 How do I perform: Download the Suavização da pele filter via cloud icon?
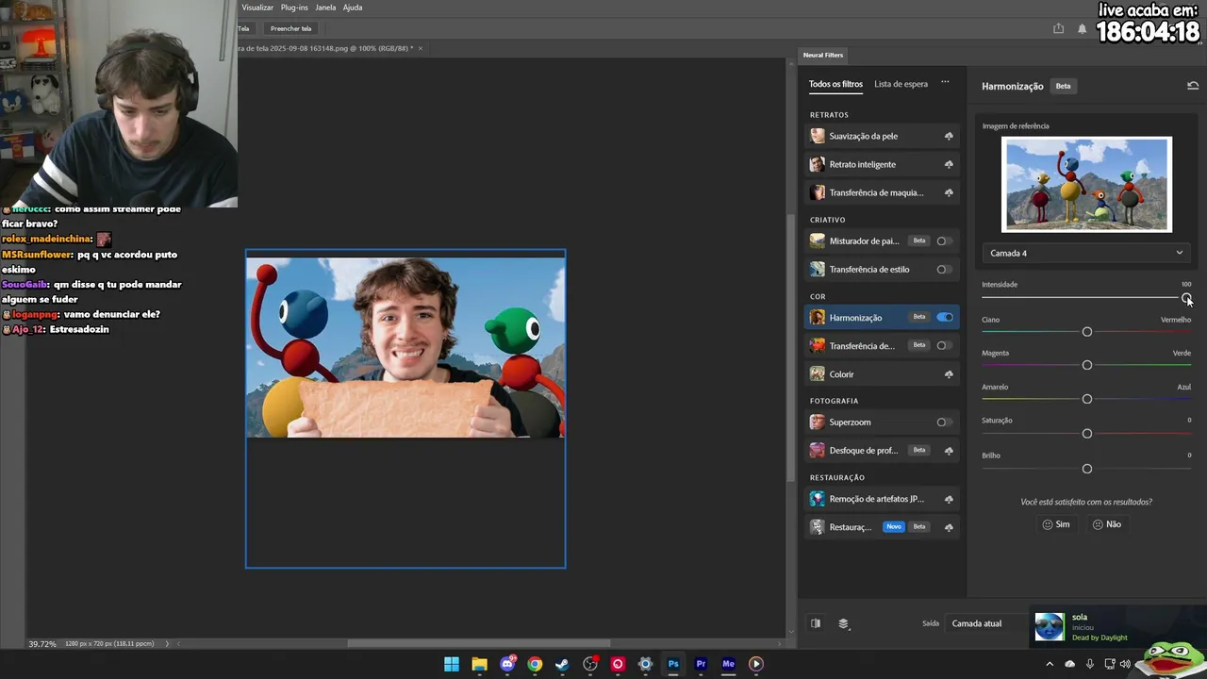coord(949,137)
